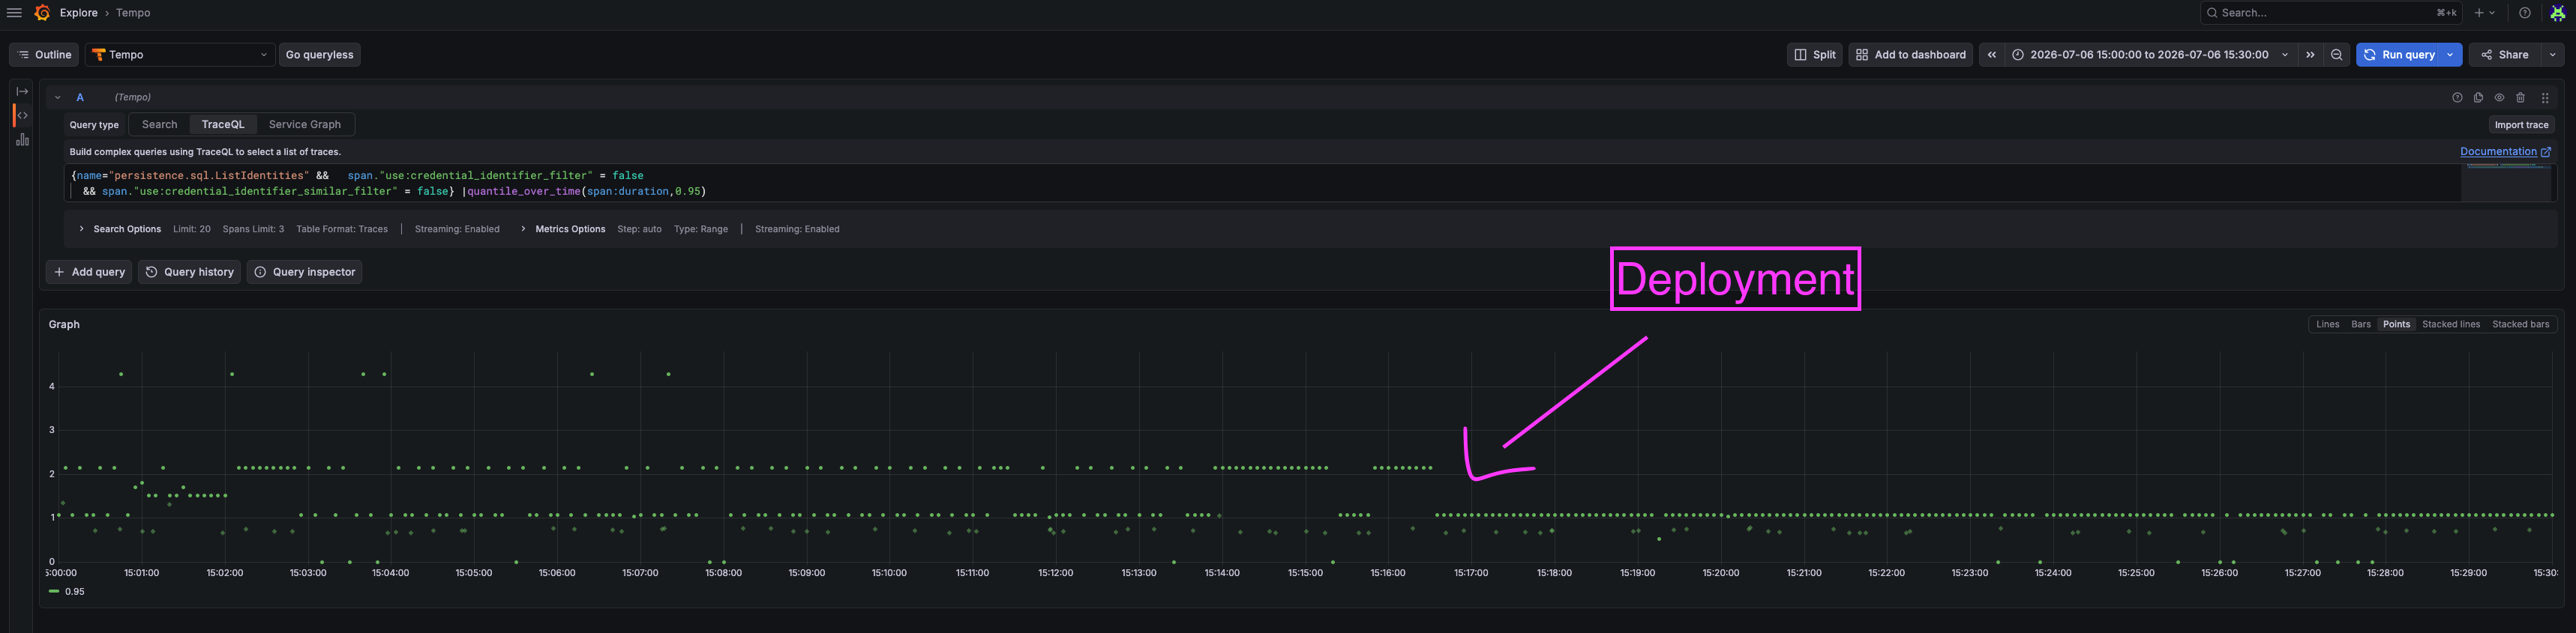Viewport: 2576px width, 633px height.
Task: Click inside the TraceQL query editor
Action: point(1262,184)
